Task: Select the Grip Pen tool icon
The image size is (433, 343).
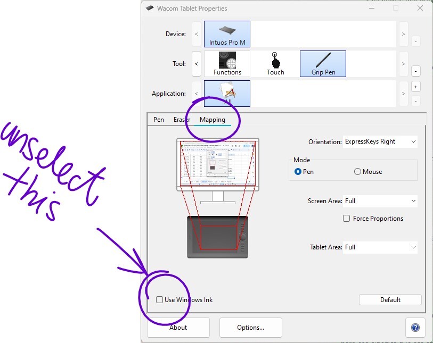Action: click(x=323, y=64)
